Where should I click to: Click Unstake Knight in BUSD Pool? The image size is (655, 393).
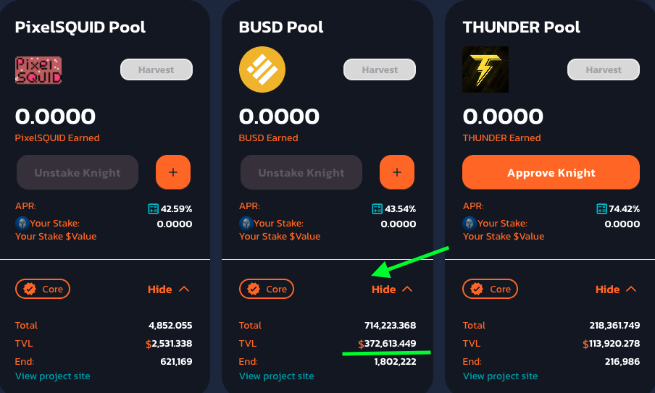click(301, 172)
